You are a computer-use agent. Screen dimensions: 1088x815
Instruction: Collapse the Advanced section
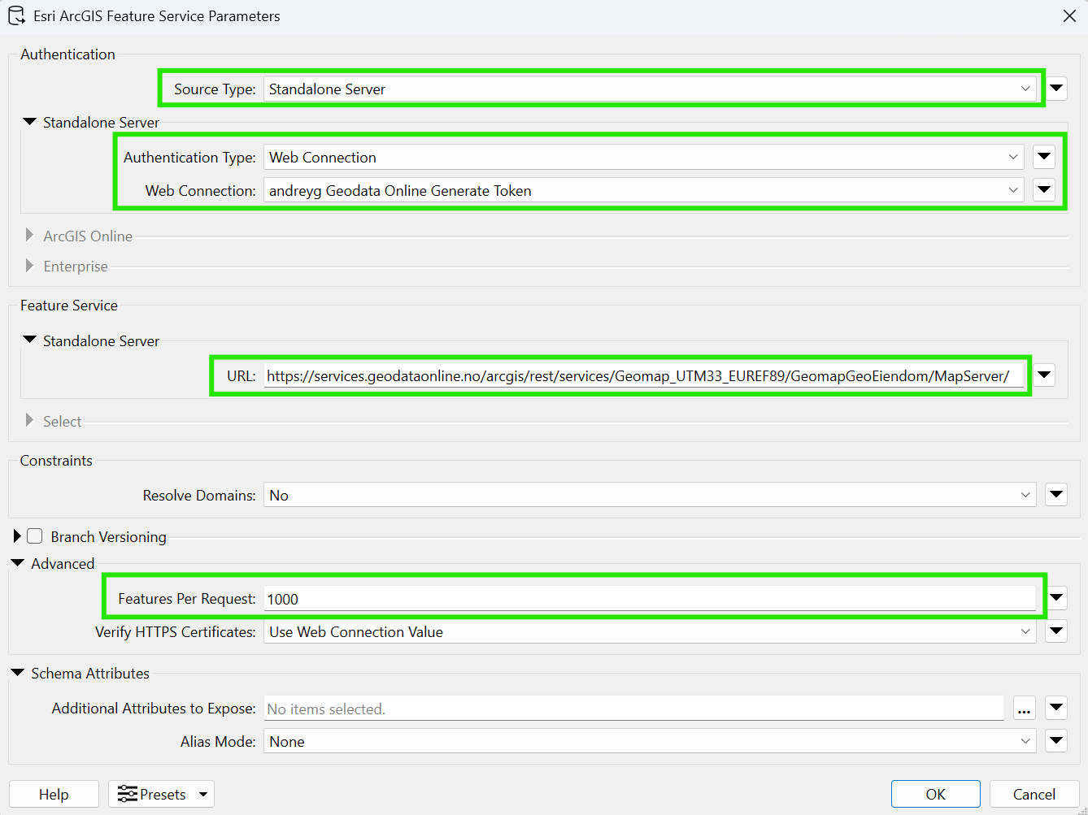pos(18,563)
